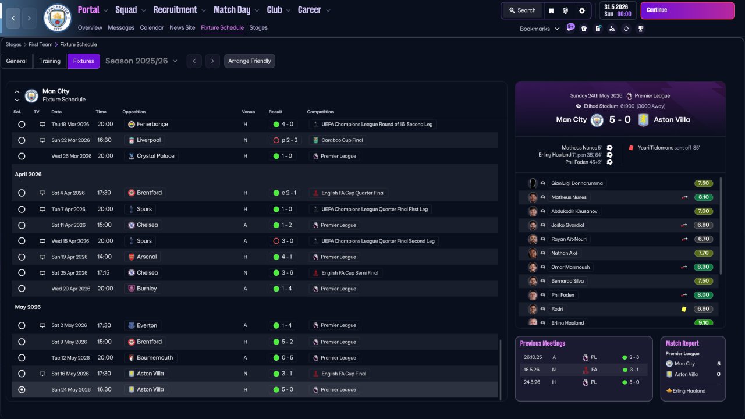Click the Aston Villa crest in match header
Viewport: 745px width, 419px height.
(643, 120)
